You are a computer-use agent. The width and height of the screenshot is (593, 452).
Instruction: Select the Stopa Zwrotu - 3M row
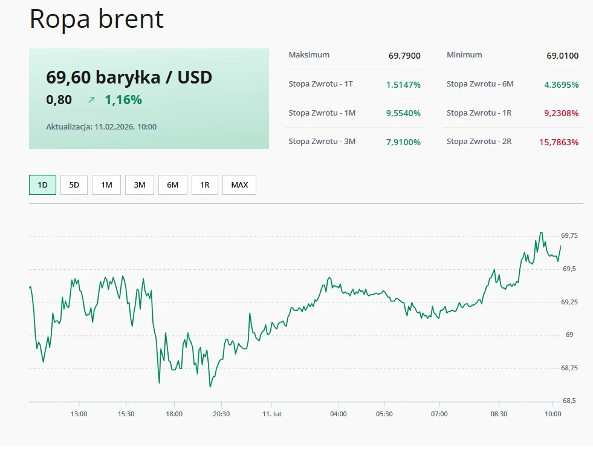(x=403, y=142)
